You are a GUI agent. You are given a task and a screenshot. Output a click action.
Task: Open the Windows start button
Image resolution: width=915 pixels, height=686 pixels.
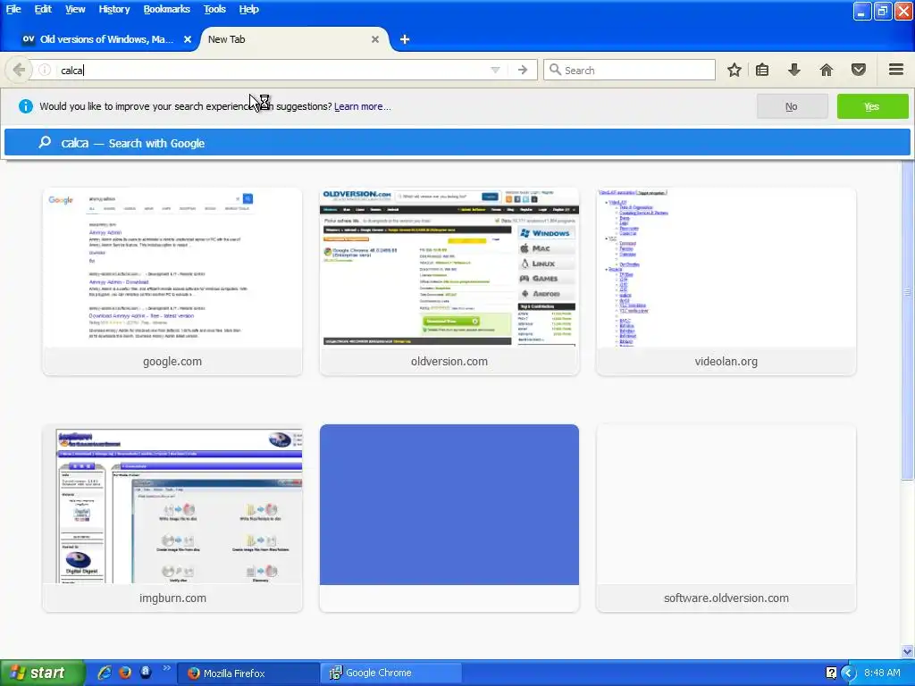42,673
